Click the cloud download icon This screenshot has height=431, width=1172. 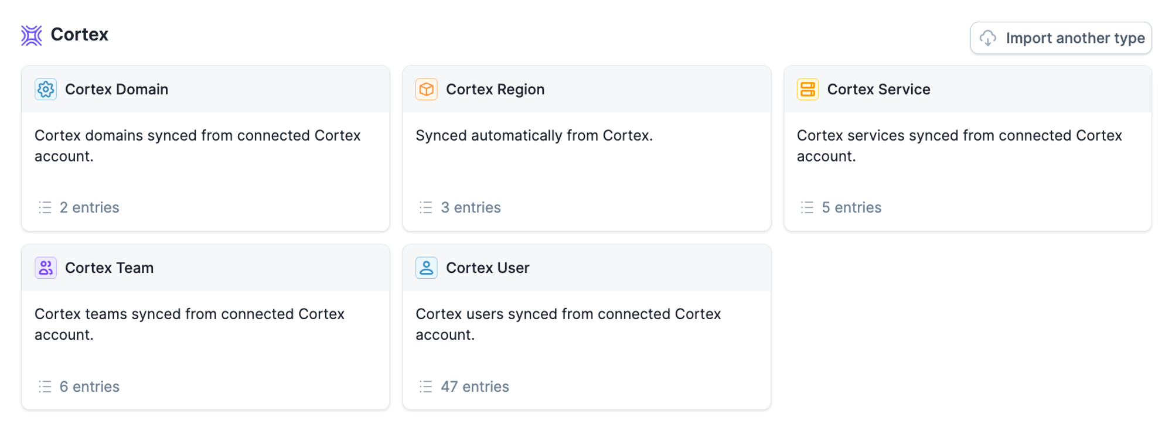(988, 38)
